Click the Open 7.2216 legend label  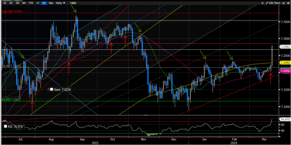62,89
